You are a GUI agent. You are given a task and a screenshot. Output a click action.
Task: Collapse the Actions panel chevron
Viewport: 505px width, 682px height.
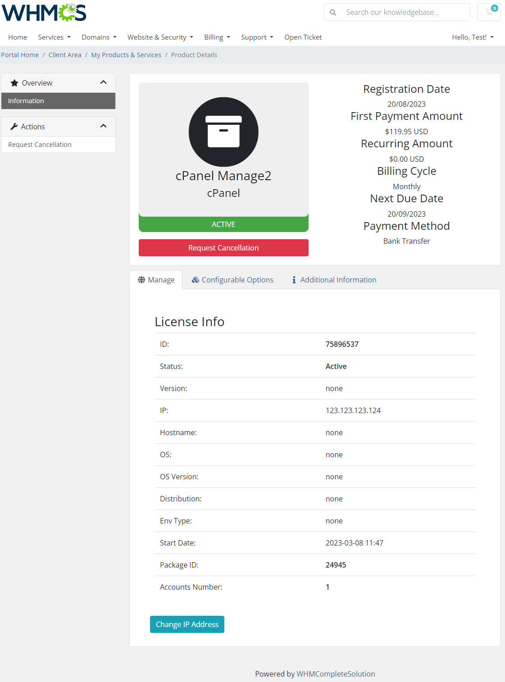coord(103,126)
